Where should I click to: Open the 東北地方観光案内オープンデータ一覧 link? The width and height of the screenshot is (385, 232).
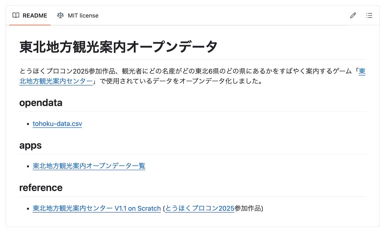pos(89,166)
